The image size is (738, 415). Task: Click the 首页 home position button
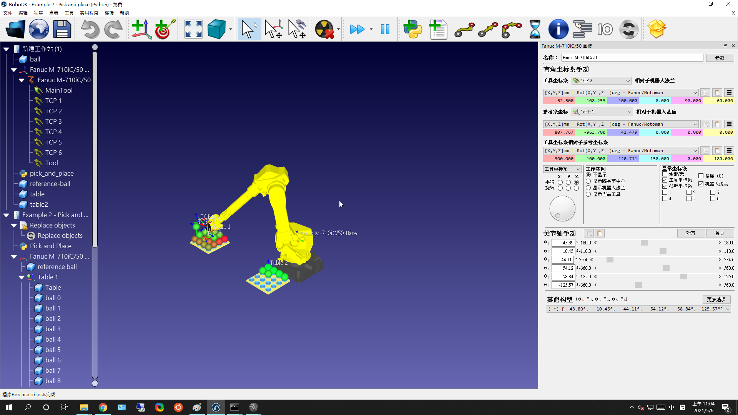coord(720,233)
